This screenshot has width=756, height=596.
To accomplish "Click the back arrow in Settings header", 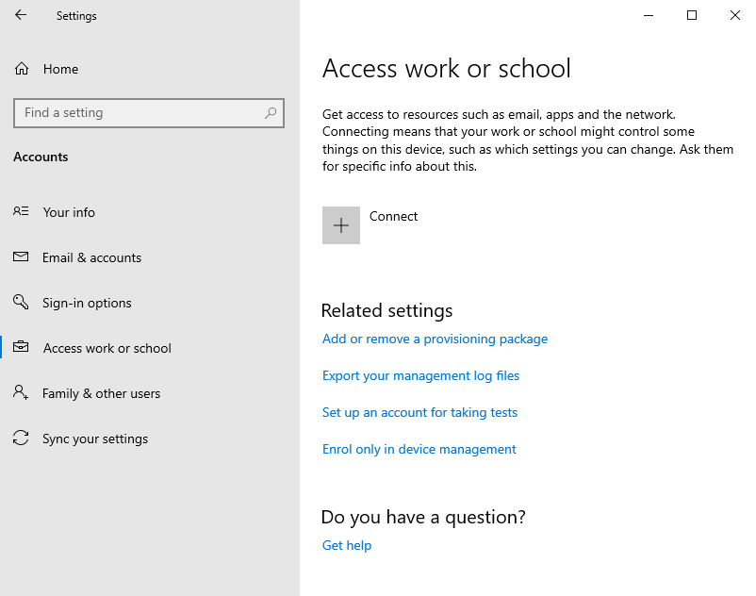I will tap(21, 15).
